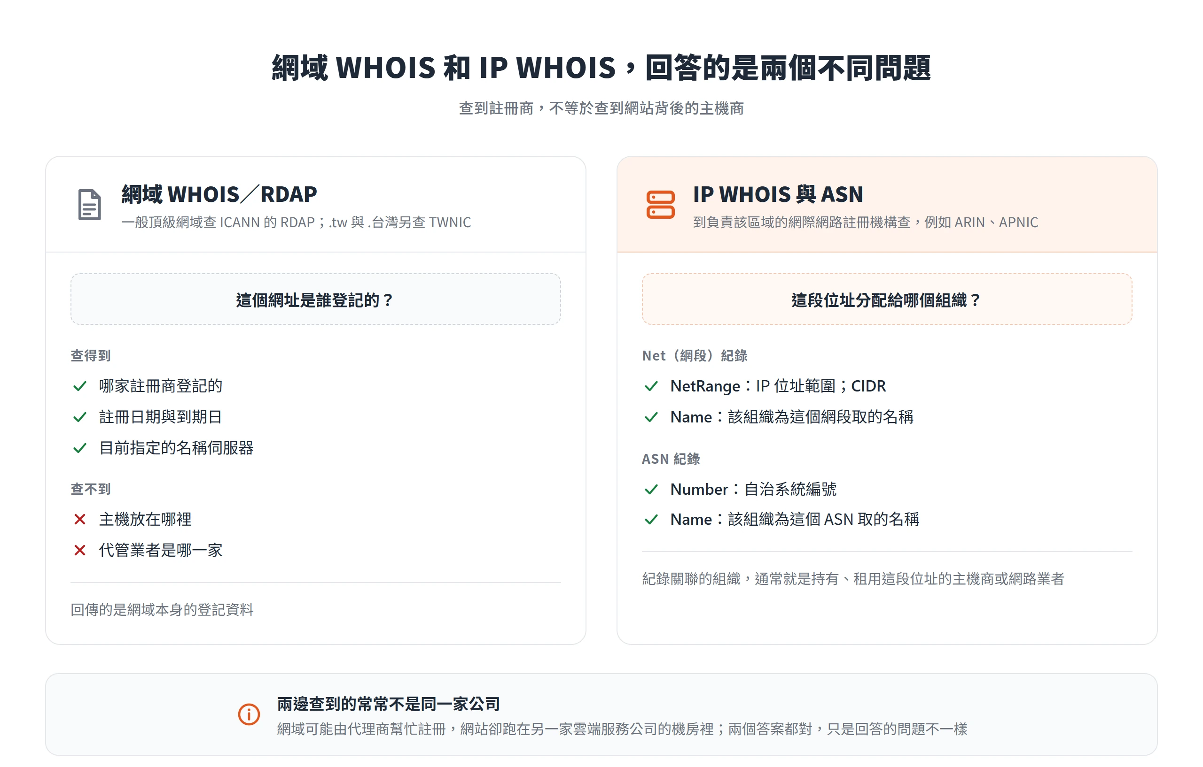Click the 查得到 section label
This screenshot has width=1203, height=767.
pyautogui.click(x=90, y=356)
